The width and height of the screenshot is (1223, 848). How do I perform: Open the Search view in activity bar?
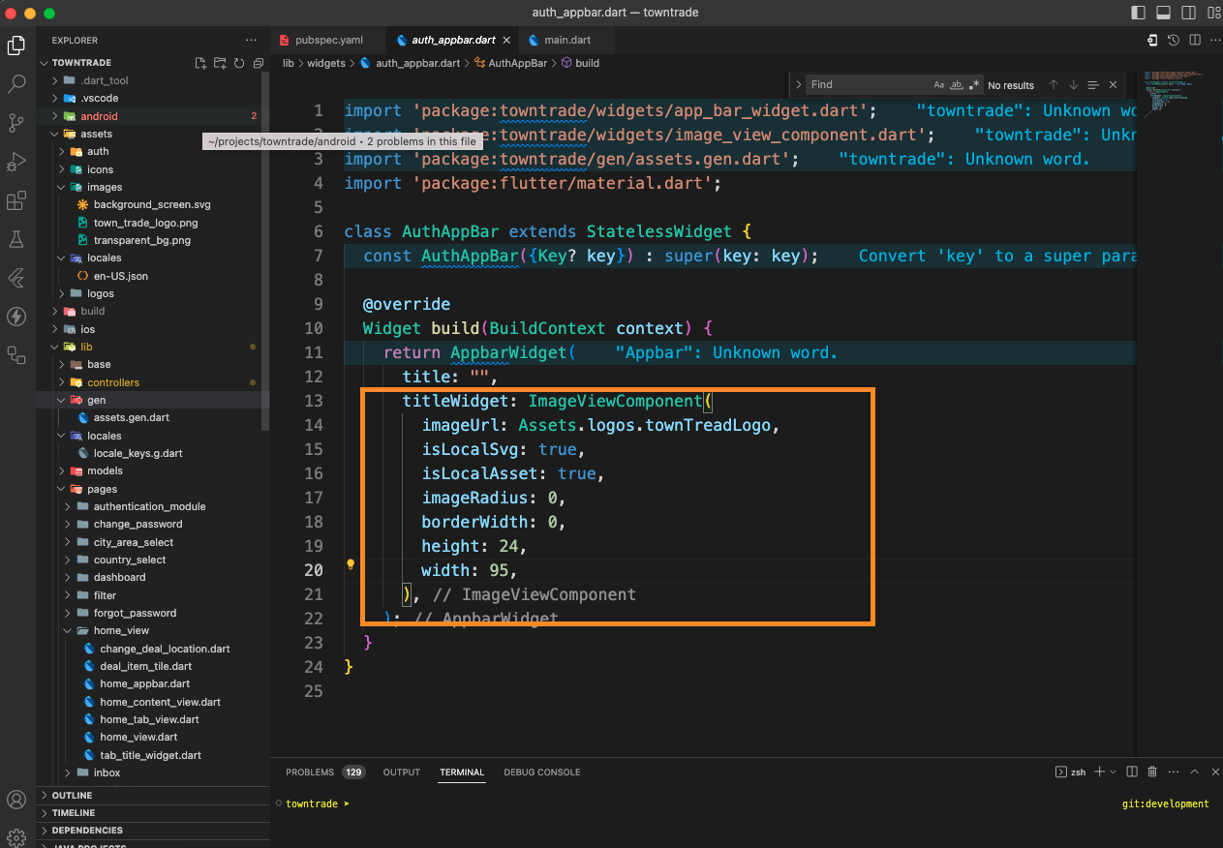(x=16, y=84)
